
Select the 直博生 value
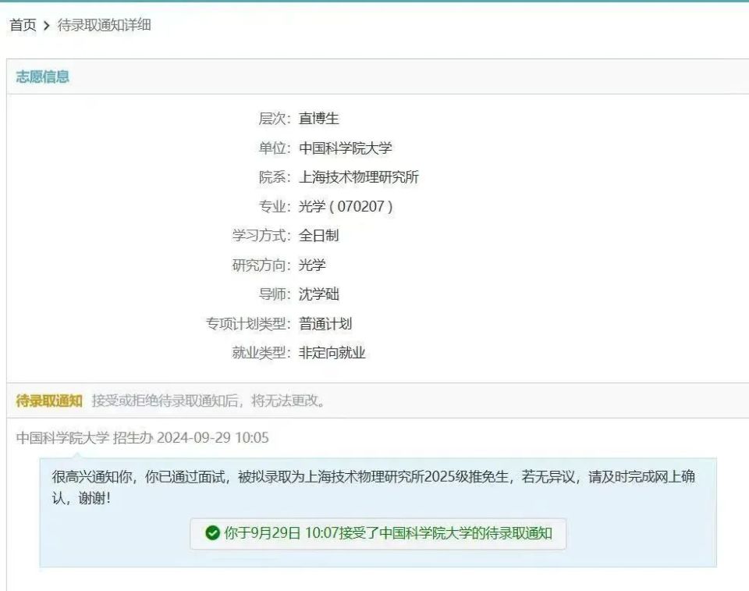point(318,119)
